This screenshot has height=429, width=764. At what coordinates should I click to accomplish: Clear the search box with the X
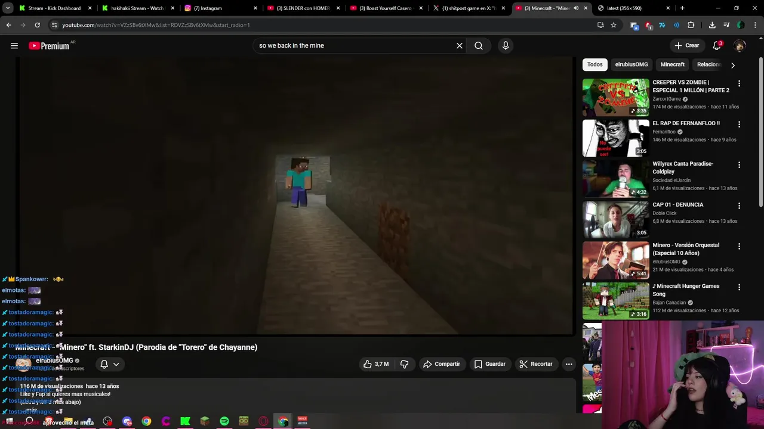click(460, 46)
